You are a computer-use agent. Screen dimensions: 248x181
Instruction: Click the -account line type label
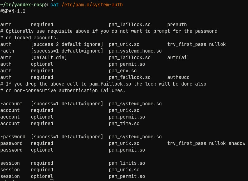11,104
